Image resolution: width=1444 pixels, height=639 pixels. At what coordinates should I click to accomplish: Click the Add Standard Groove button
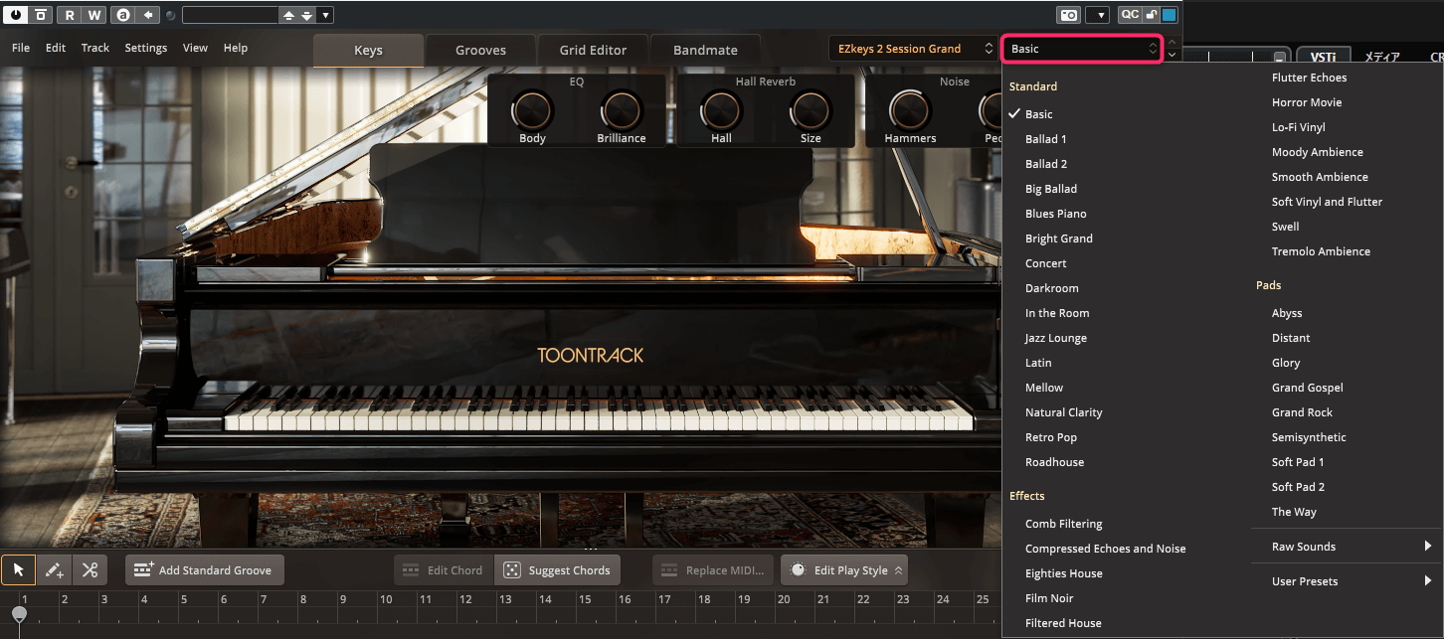coord(204,569)
